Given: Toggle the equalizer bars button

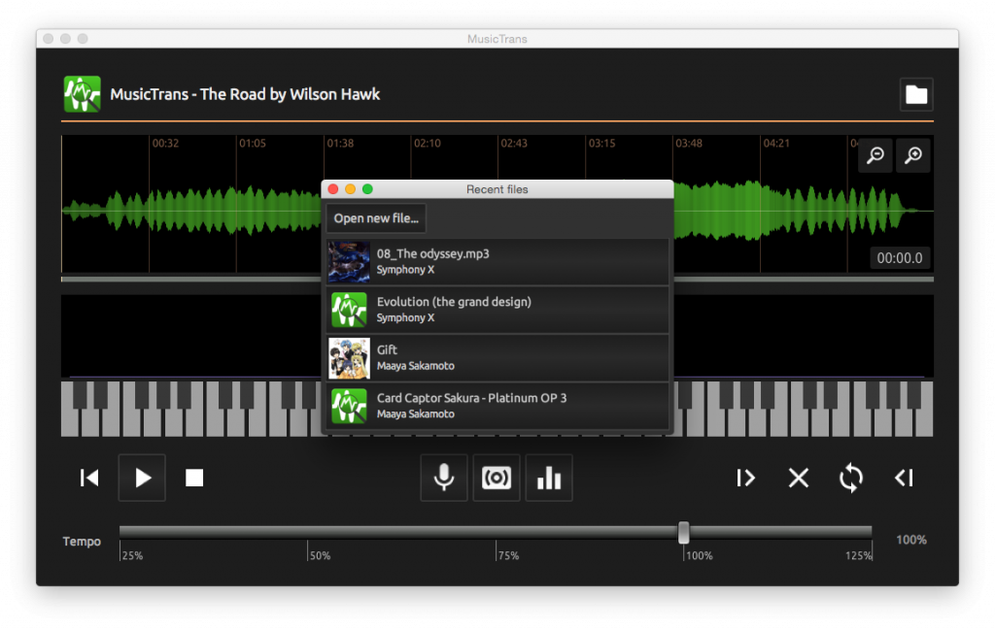Looking at the screenshot, I should (x=549, y=478).
